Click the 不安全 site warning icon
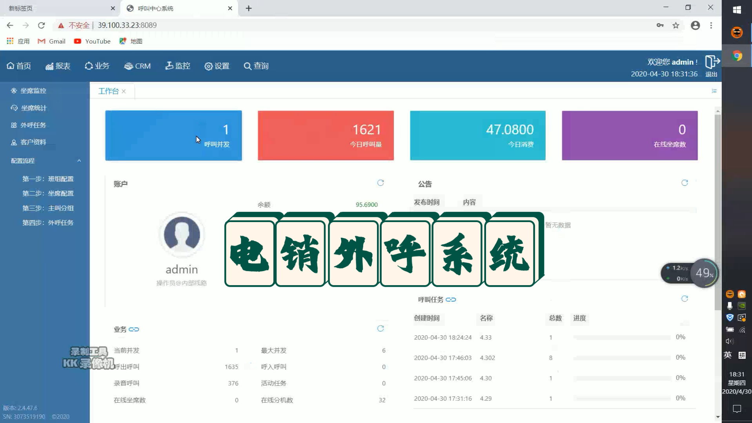The height and width of the screenshot is (423, 752). 61,25
